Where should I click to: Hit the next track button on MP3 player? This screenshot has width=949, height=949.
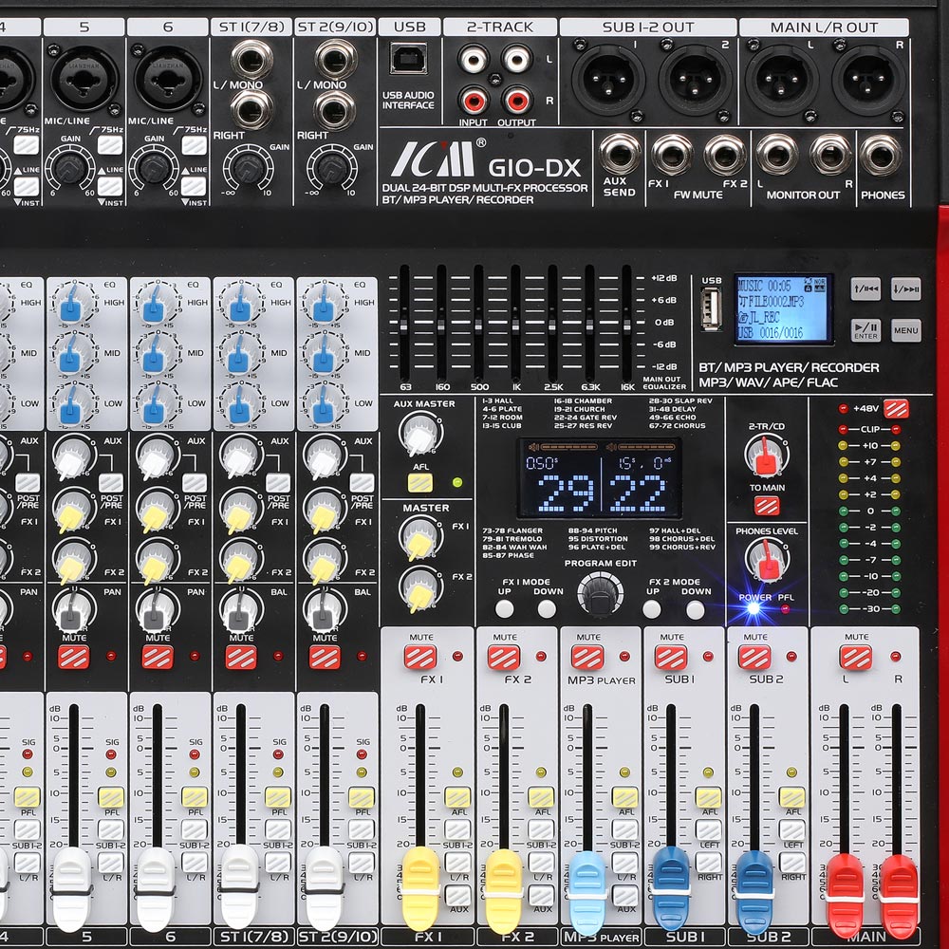(x=906, y=288)
